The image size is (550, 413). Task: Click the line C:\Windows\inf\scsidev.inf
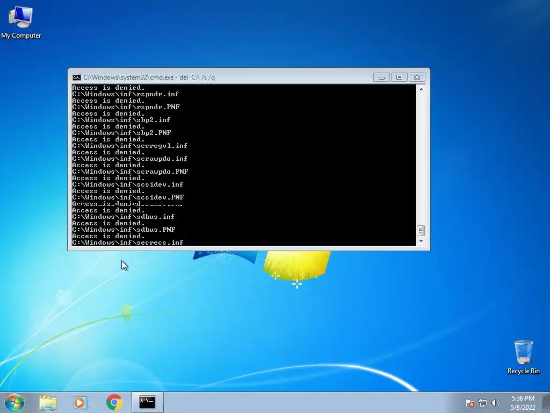coord(128,184)
